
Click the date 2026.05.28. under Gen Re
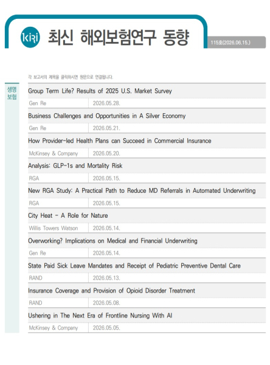(106, 103)
